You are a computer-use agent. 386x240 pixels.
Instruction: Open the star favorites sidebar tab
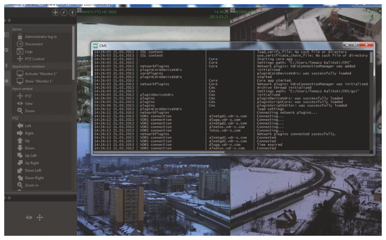click(6, 82)
